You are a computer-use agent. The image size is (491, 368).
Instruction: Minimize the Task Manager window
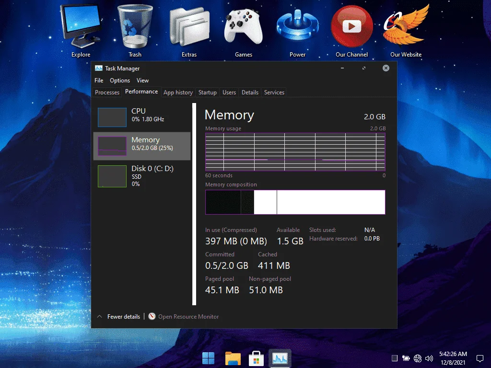point(342,68)
